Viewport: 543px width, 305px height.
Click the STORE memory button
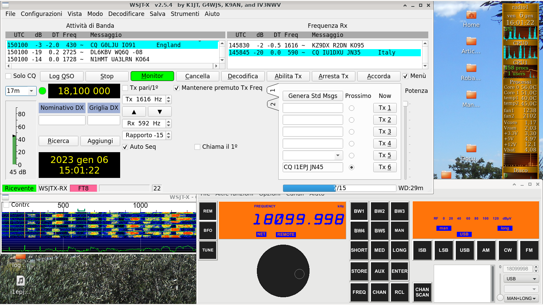coord(359,271)
